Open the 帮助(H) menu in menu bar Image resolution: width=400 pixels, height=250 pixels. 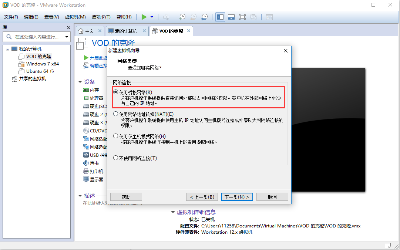pos(124,17)
